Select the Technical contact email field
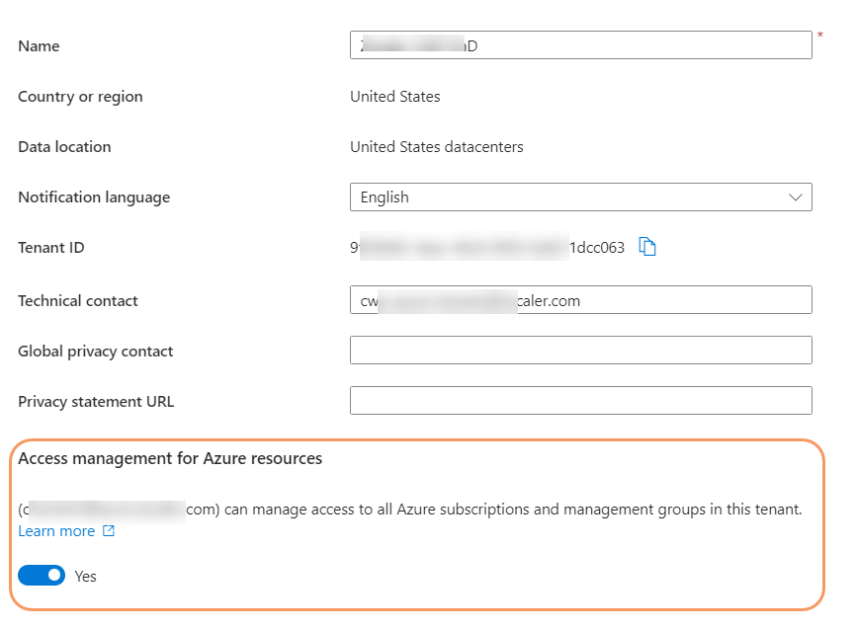 coord(580,299)
